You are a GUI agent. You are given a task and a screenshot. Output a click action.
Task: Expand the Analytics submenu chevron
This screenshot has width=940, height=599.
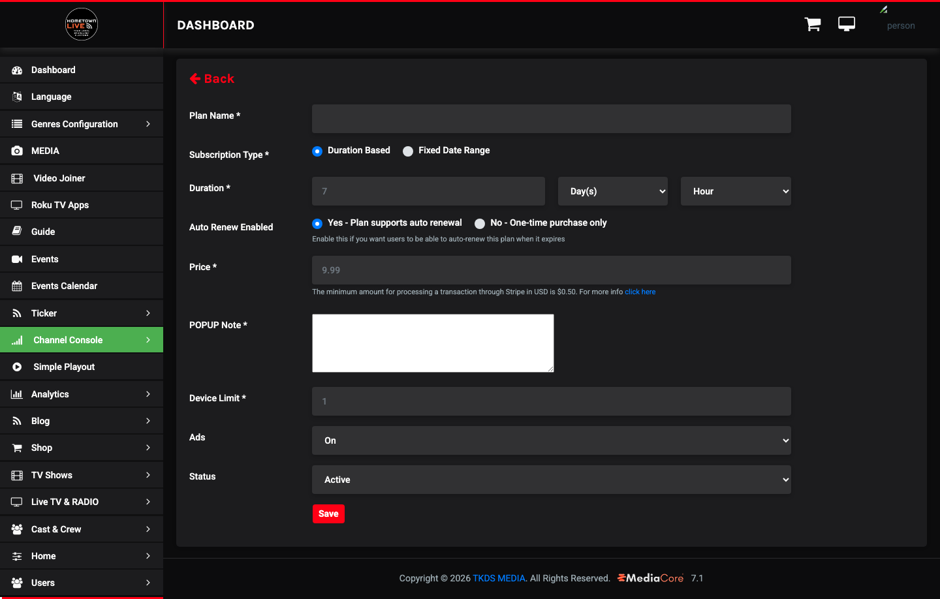point(148,394)
